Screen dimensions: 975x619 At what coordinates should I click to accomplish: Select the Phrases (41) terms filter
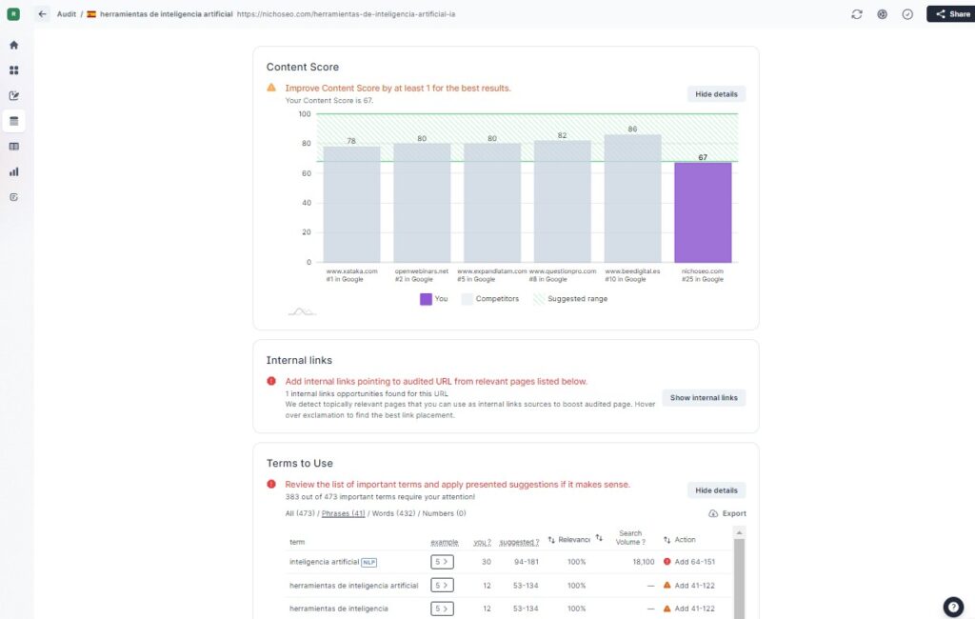[343, 513]
